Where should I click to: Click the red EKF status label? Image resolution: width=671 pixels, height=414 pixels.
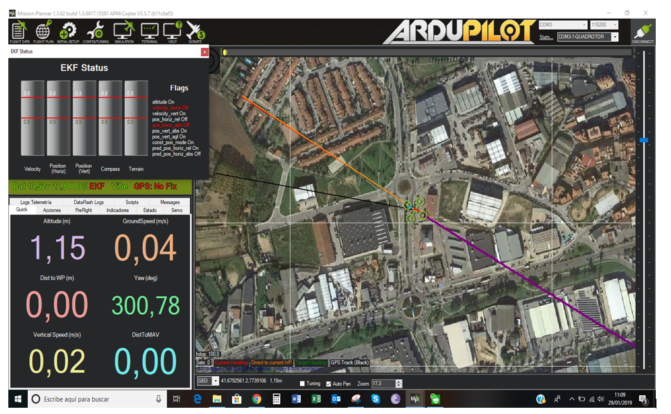97,187
